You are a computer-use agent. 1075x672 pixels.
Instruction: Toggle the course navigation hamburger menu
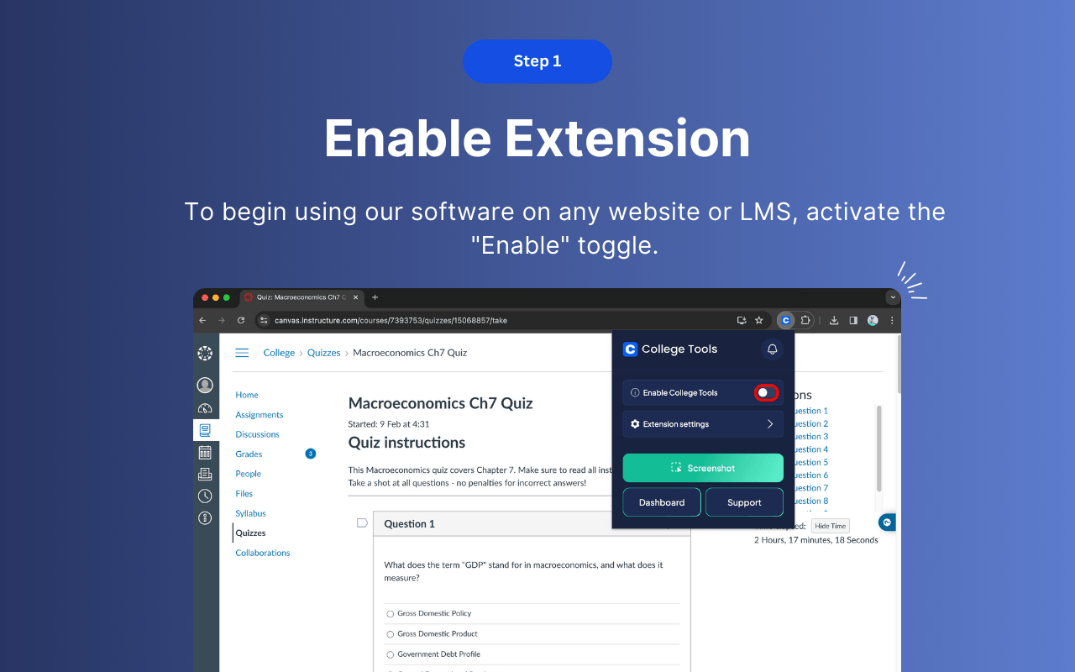(x=242, y=353)
